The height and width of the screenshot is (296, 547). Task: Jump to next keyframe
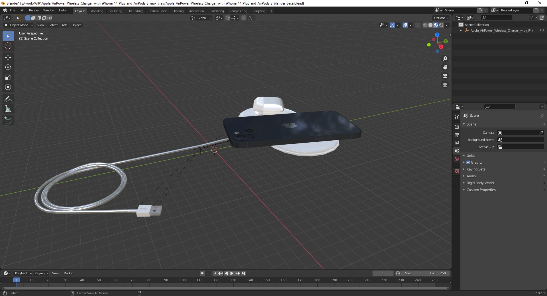pos(238,273)
